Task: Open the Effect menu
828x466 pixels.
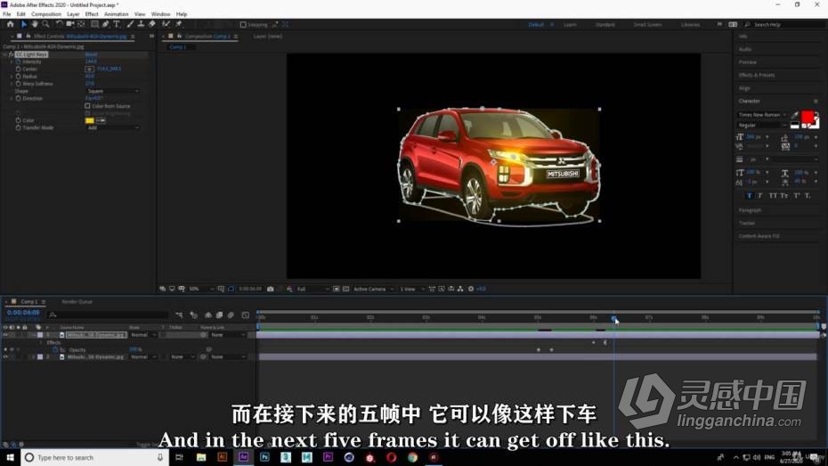Action: [92, 14]
